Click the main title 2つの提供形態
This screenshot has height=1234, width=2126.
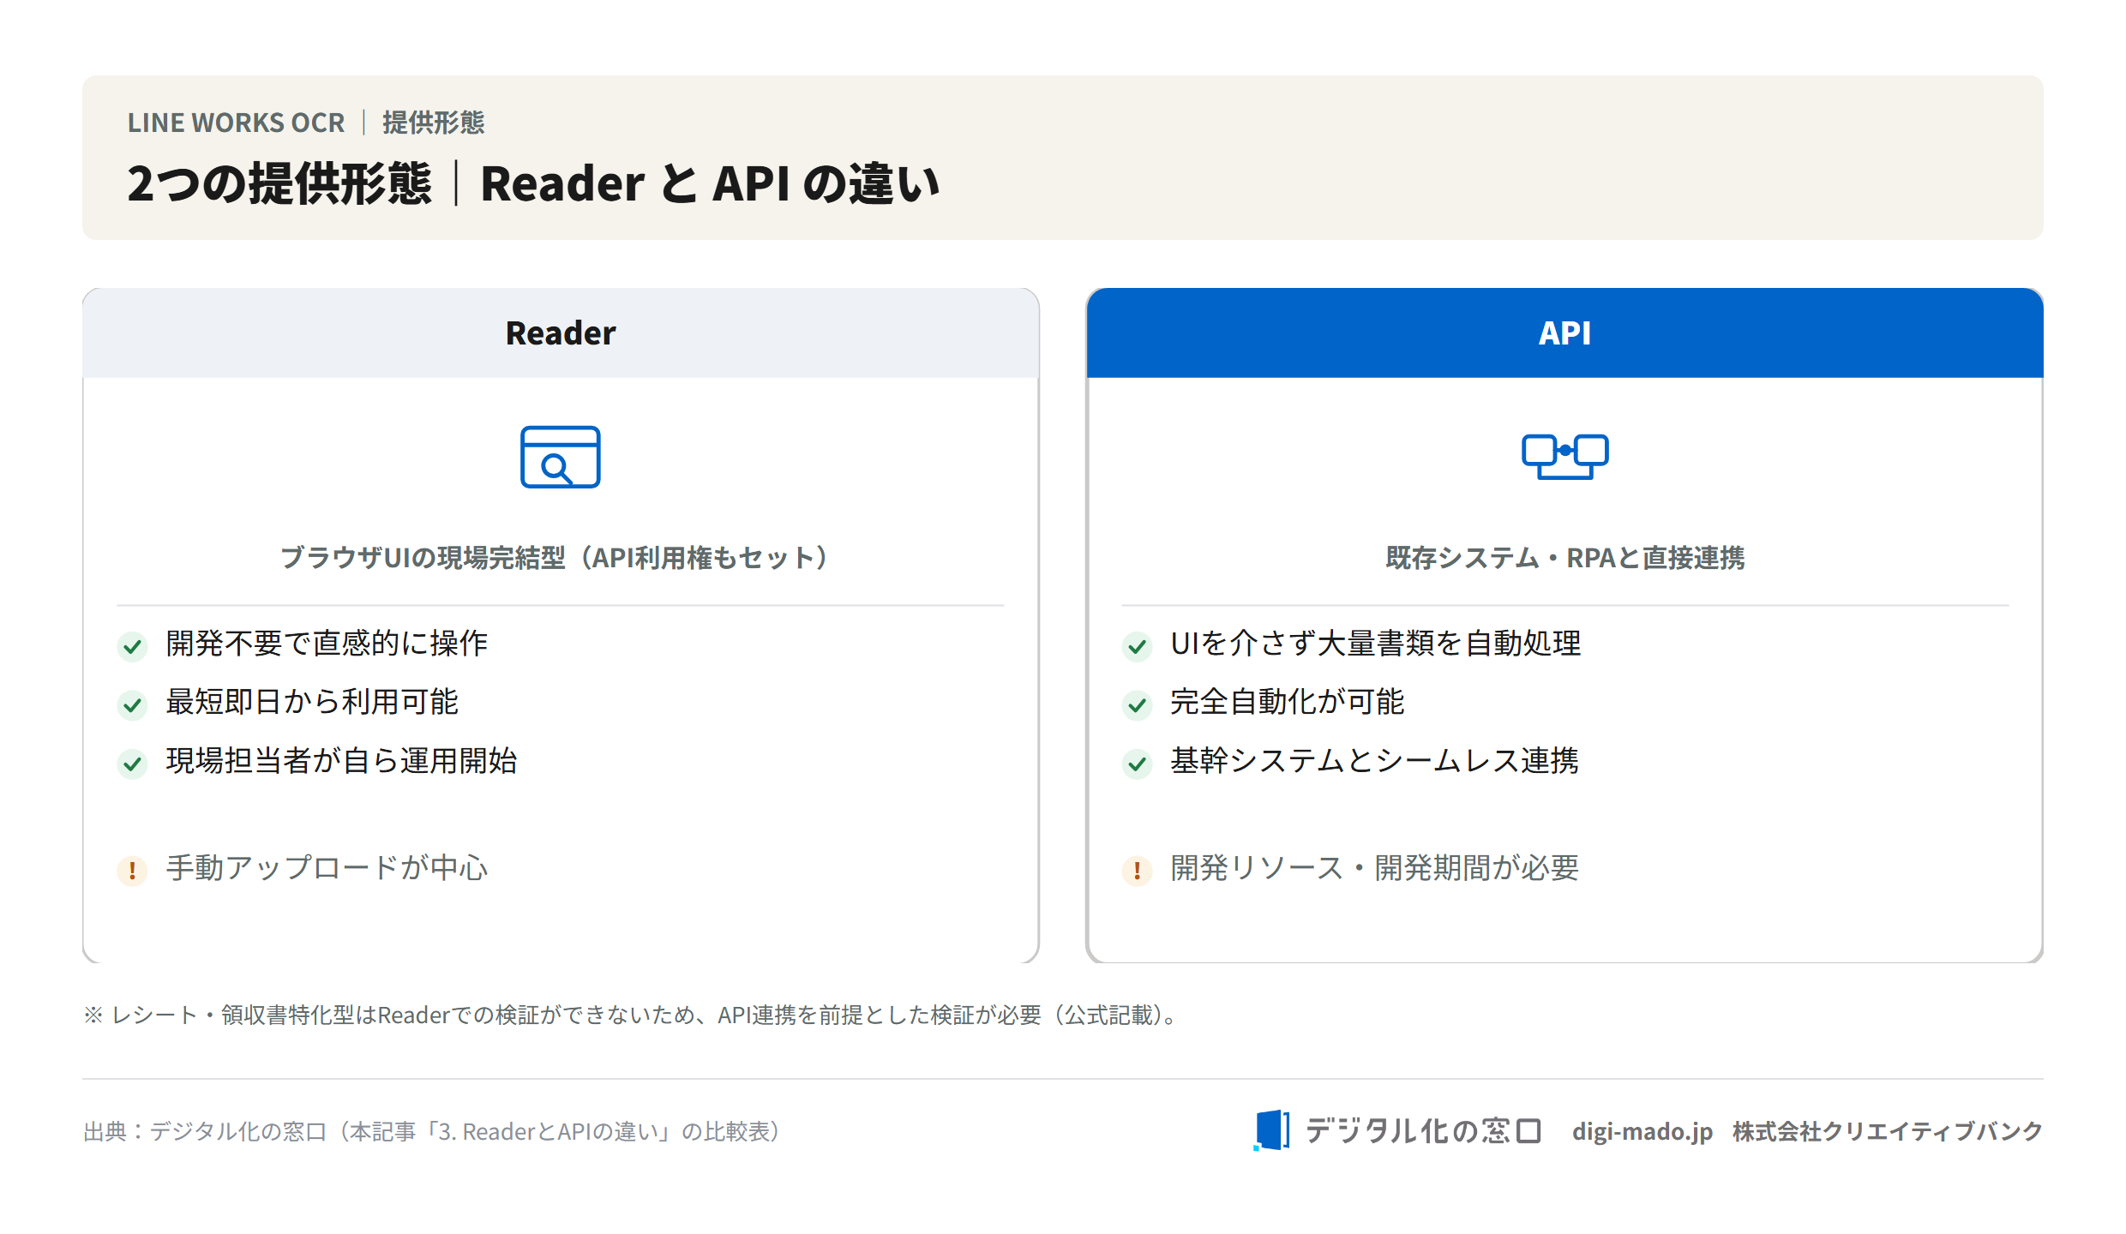[x=279, y=183]
